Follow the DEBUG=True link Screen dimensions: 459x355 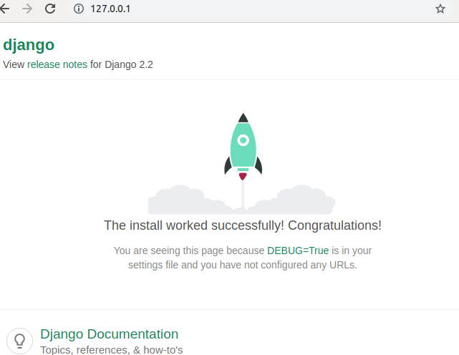coord(298,251)
